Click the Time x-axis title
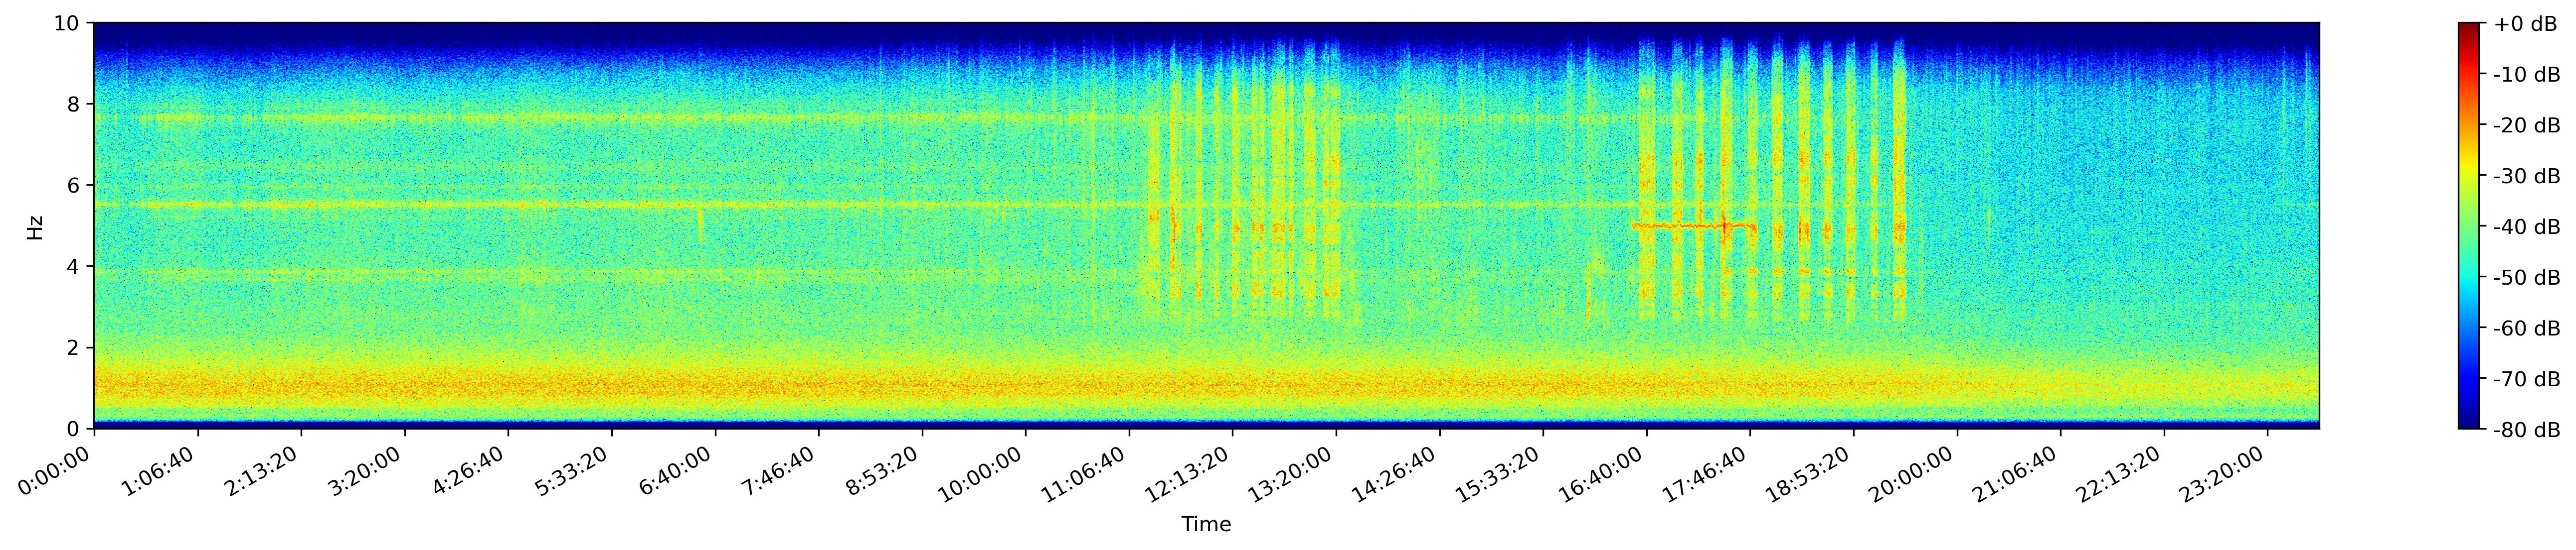 (x=1206, y=525)
